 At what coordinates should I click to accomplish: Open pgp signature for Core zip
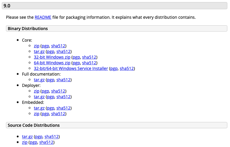click(45, 46)
